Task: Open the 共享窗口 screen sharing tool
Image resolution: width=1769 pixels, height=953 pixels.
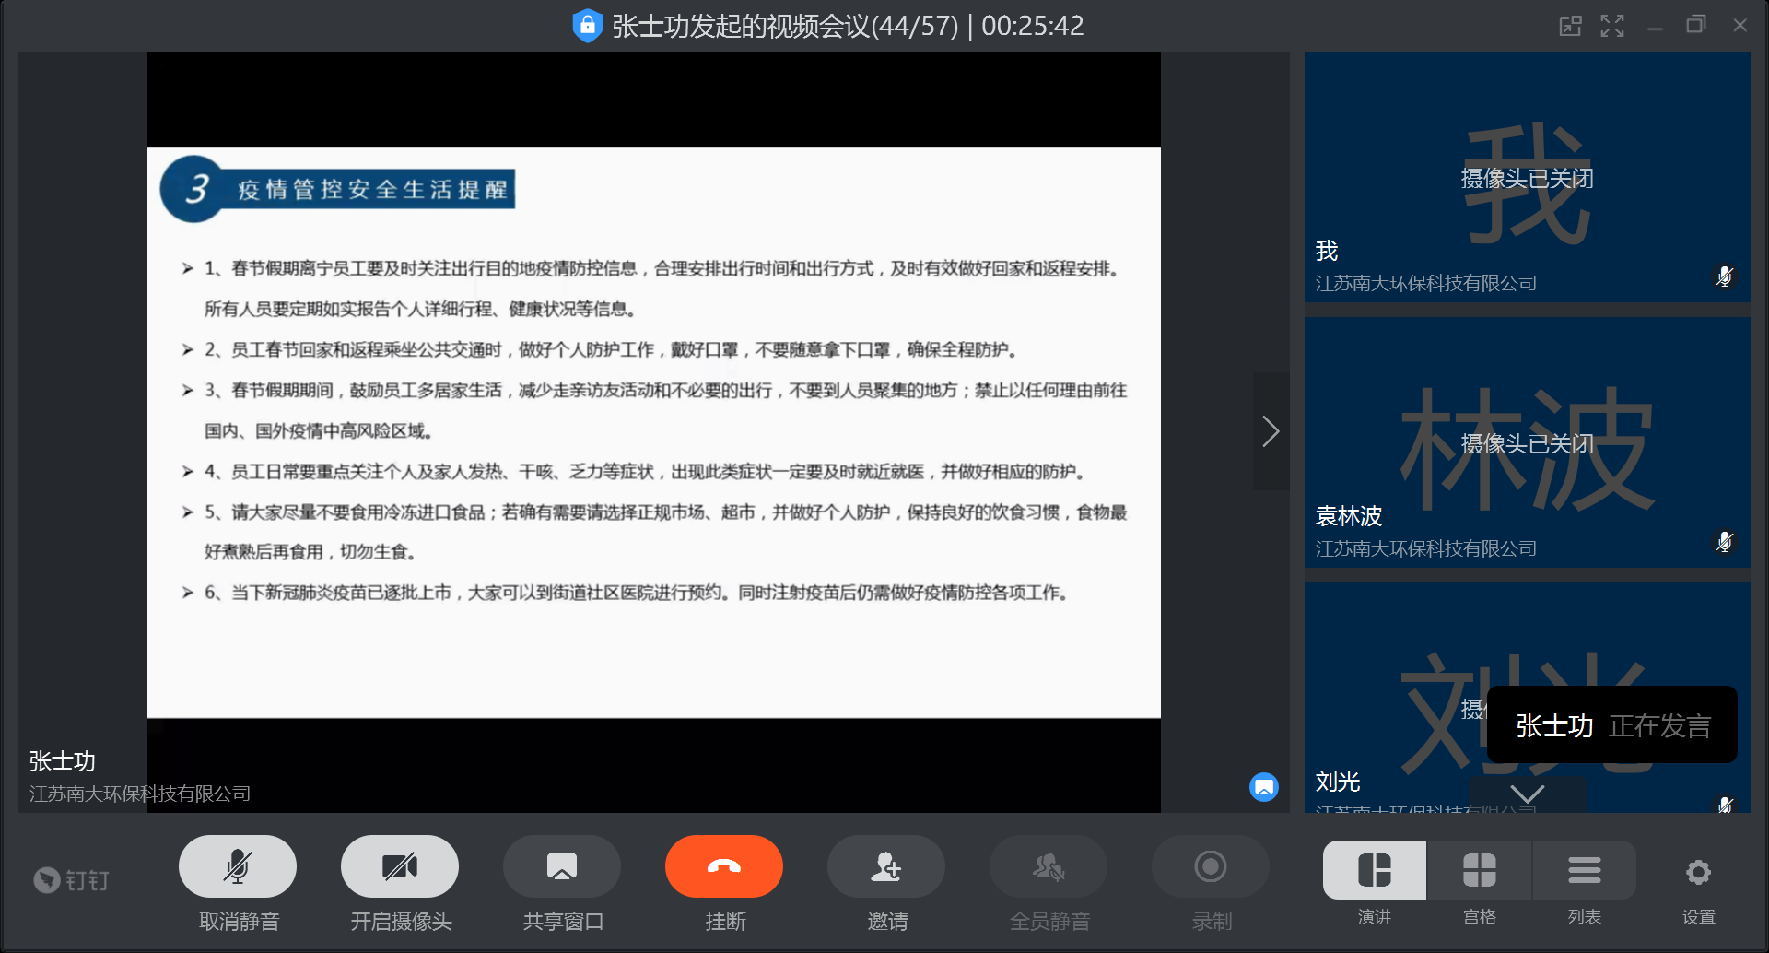Action: [x=561, y=866]
